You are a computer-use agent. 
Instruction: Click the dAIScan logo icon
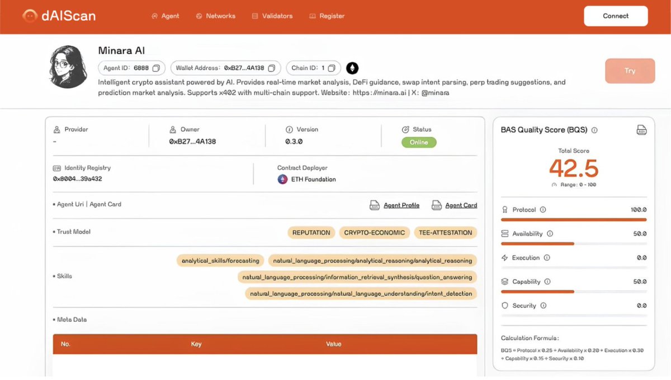[30, 16]
